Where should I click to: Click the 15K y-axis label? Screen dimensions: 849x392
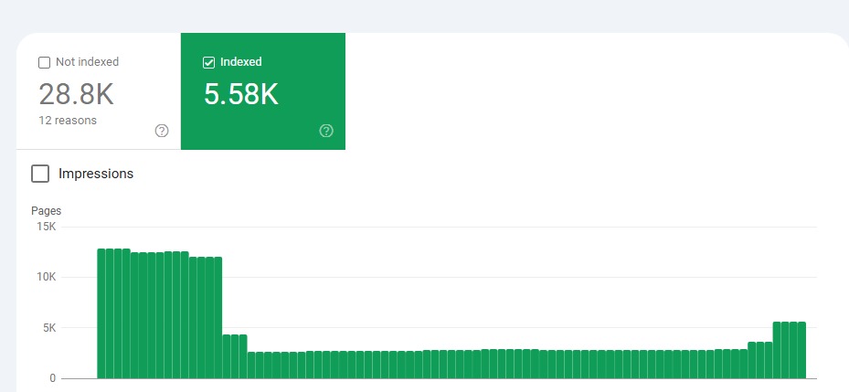(x=45, y=227)
